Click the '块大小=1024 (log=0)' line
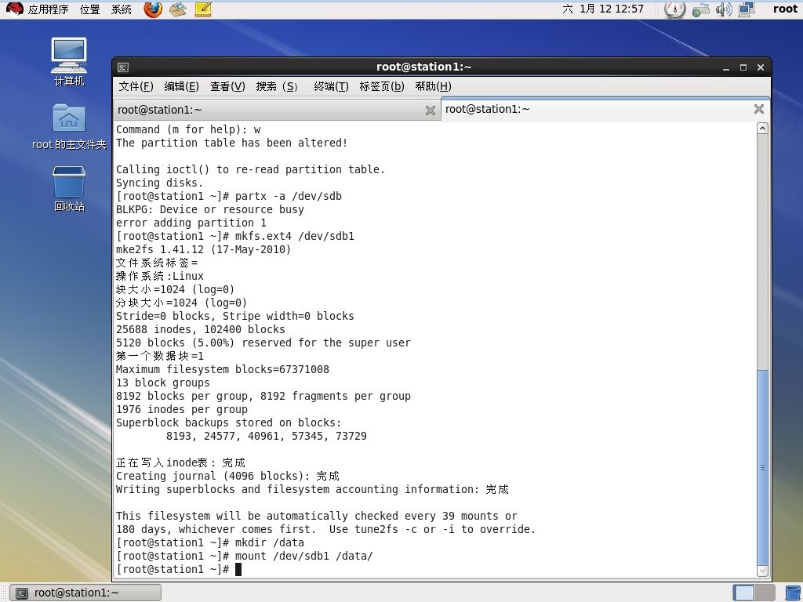Image resolution: width=803 pixels, height=602 pixels. [175, 290]
